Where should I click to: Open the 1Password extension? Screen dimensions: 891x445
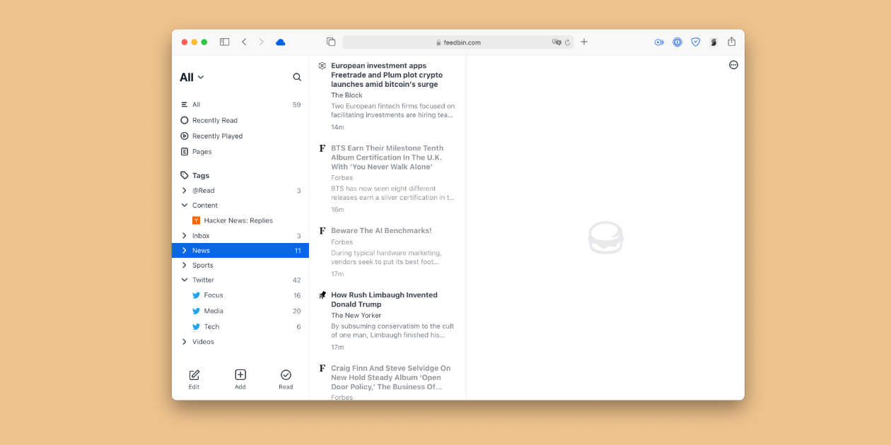677,42
